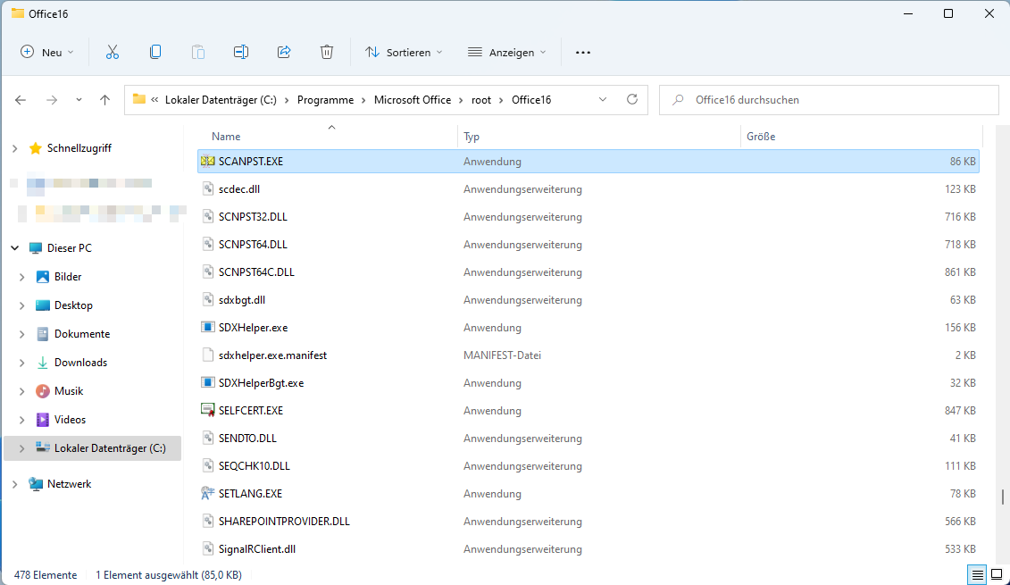Screen dimensions: 1010x585
Task: Click the sdxhelper.exe.manifest file icon
Action: (207, 355)
